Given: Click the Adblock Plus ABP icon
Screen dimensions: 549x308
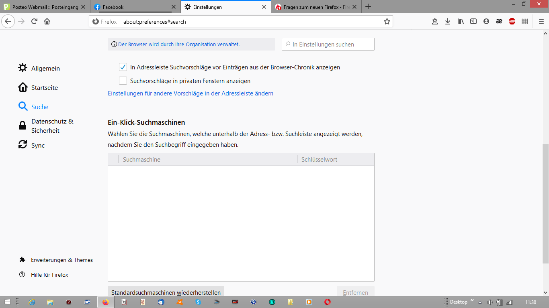Looking at the screenshot, I should [x=512, y=22].
